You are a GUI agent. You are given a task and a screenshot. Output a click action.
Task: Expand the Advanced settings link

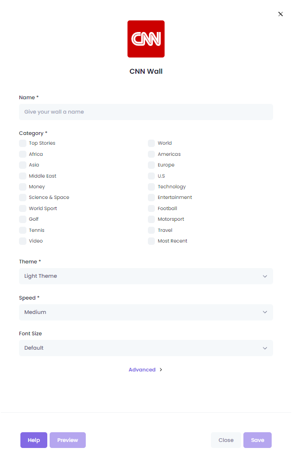145,370
